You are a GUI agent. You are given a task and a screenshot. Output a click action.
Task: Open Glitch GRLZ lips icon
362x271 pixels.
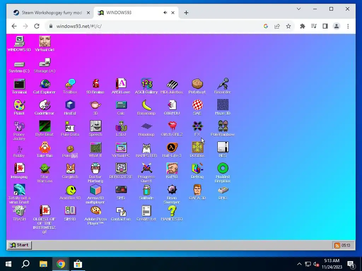coord(172,127)
